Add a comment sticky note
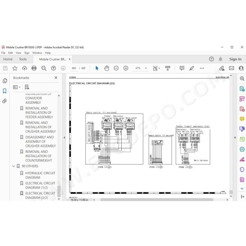Viewport: 246px width, 246px height. click(182, 68)
